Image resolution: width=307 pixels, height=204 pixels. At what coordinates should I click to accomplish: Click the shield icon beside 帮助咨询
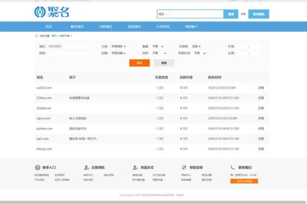pos(184,167)
